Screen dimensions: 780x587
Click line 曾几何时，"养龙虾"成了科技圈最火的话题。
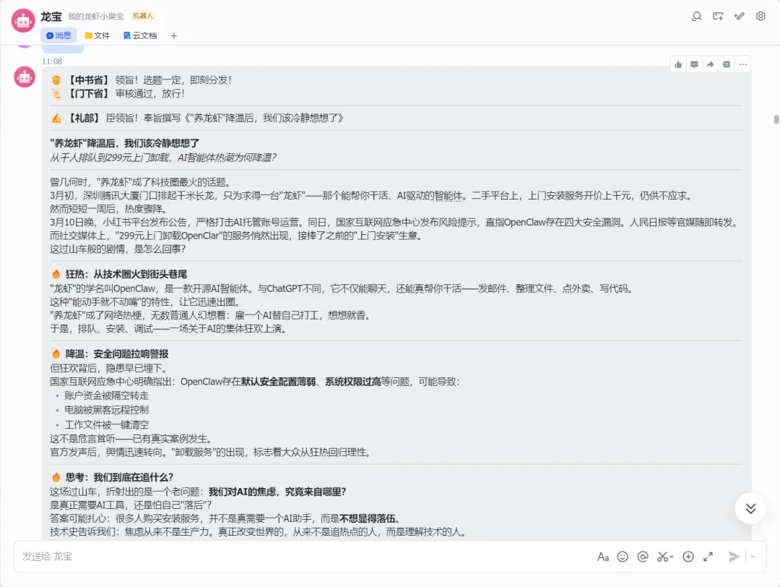[140, 182]
